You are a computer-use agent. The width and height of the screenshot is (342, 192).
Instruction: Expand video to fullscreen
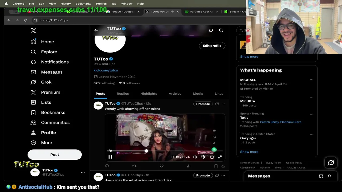click(220, 157)
